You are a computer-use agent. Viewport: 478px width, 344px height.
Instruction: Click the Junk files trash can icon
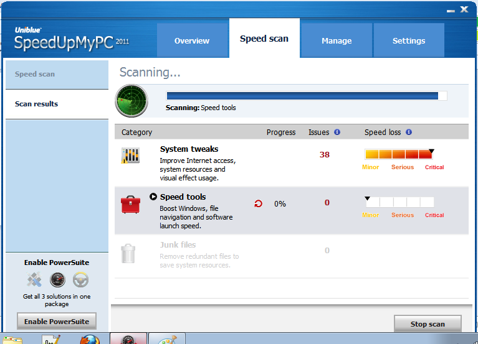click(128, 253)
